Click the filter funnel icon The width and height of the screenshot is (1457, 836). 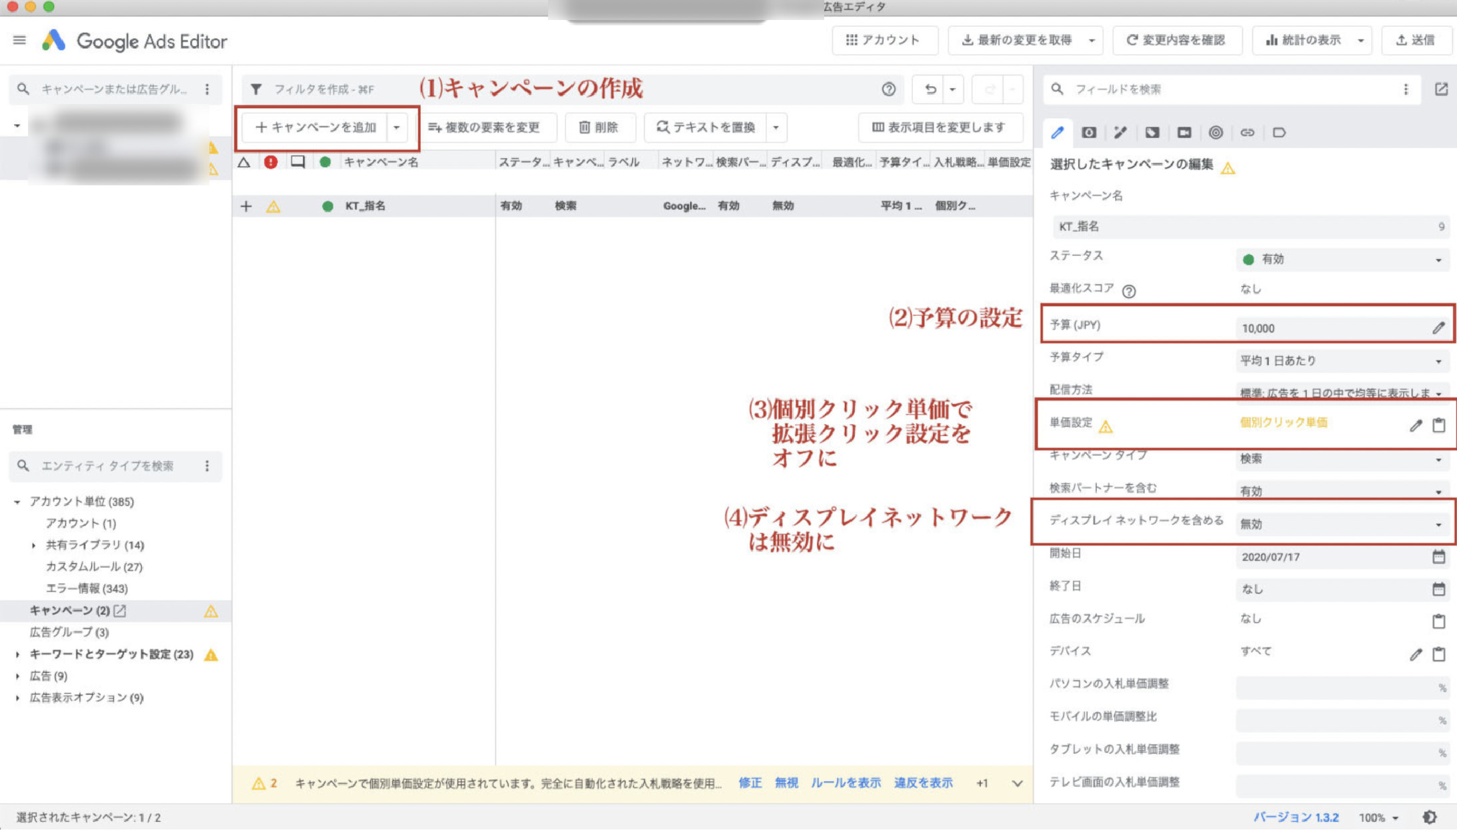click(256, 89)
